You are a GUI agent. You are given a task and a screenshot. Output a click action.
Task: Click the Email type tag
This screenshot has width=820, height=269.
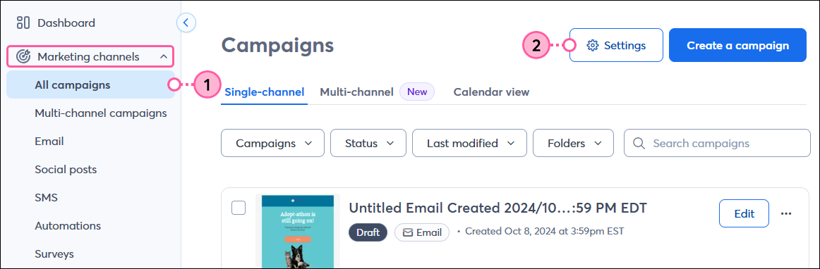click(x=421, y=232)
